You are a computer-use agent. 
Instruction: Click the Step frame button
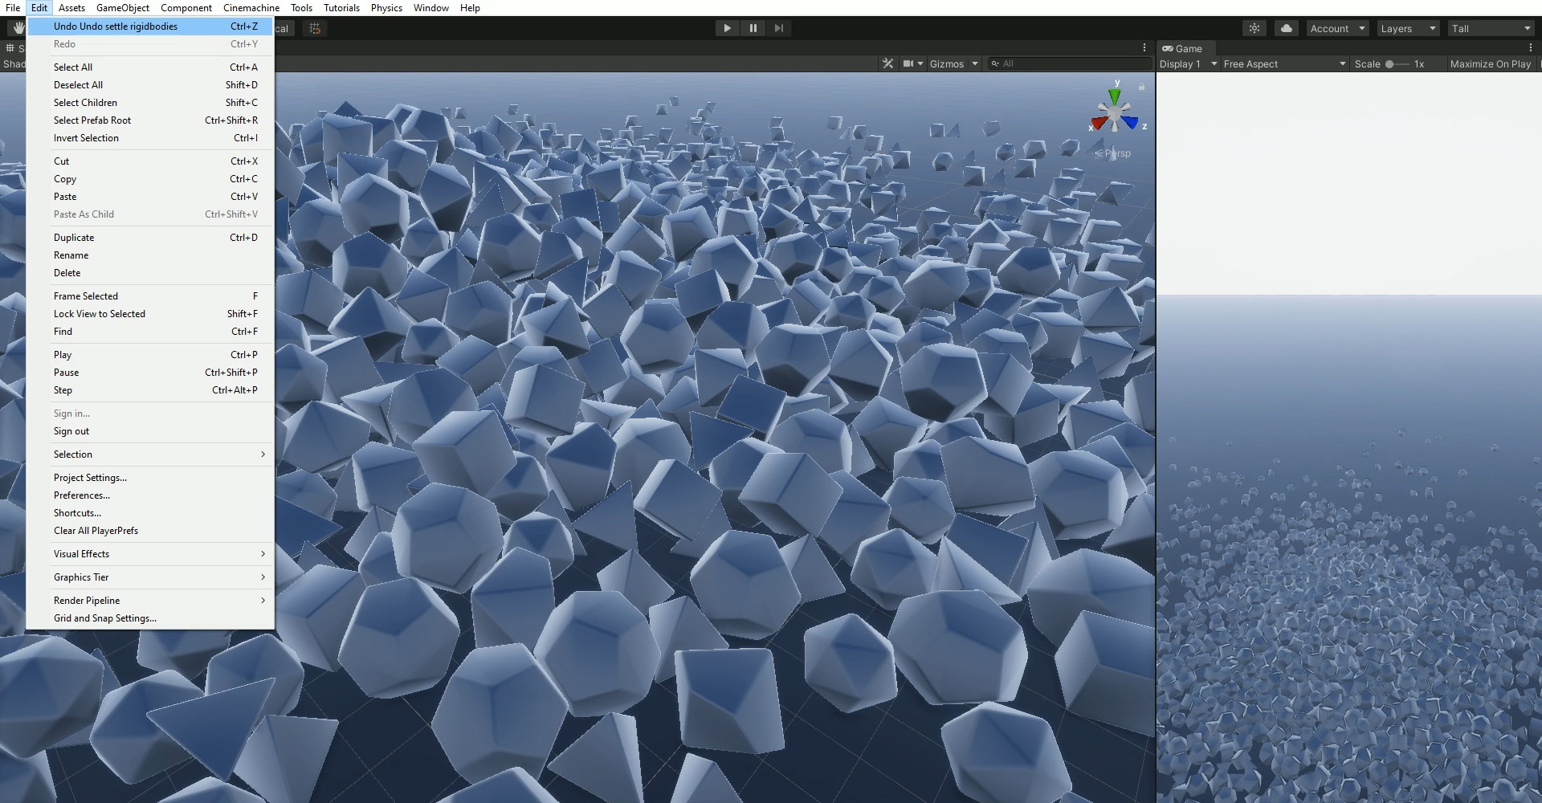tap(778, 28)
